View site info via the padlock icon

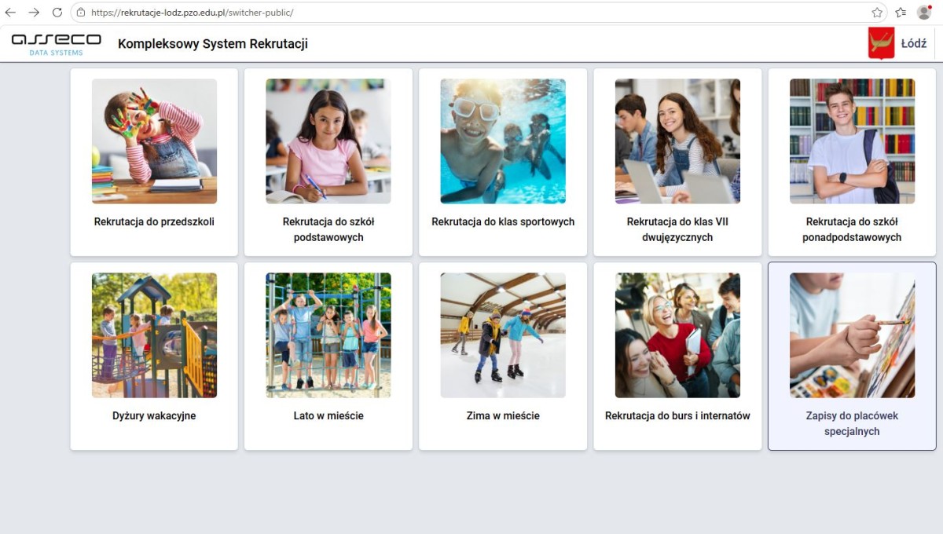[81, 13]
